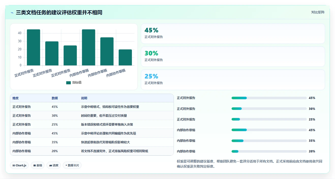Click the shortest chart bar at 20
Image resolution: width=335 pixels, height=179 pixels.
(125, 57)
